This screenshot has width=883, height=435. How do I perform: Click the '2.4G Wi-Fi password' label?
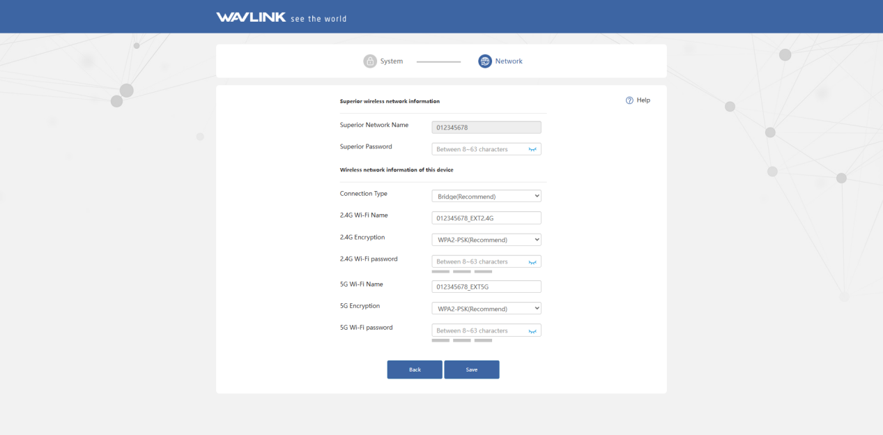[x=369, y=259]
